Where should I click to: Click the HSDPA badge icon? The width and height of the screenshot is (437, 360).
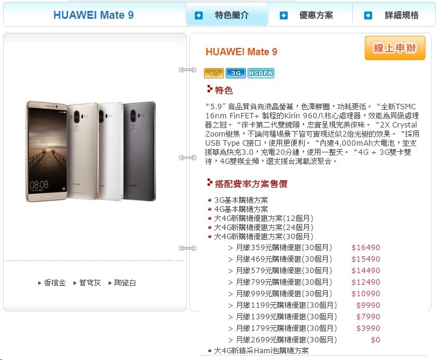coord(261,73)
